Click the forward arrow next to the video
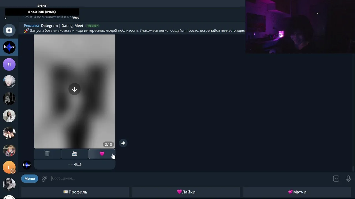The height and width of the screenshot is (199, 355). 123,143
